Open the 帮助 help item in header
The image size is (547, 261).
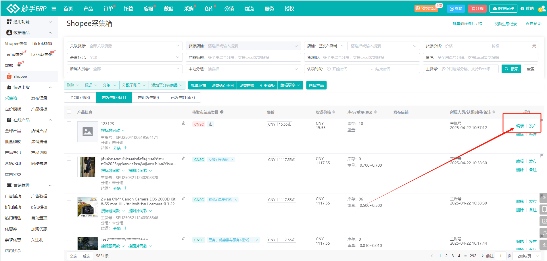coord(527,9)
